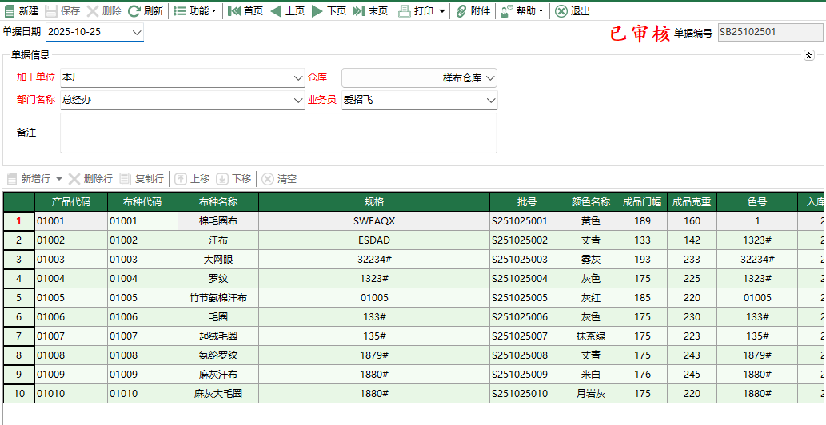Click cell 竹节氨棉汗布
Screen dimensions: 826x425
point(218,298)
